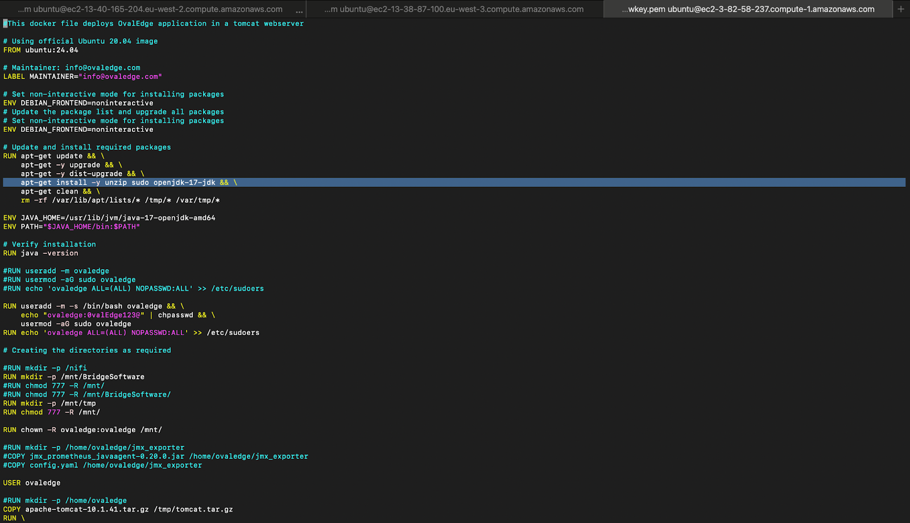
Task: Click the echo chpasswd password line
Action: [x=118, y=315]
